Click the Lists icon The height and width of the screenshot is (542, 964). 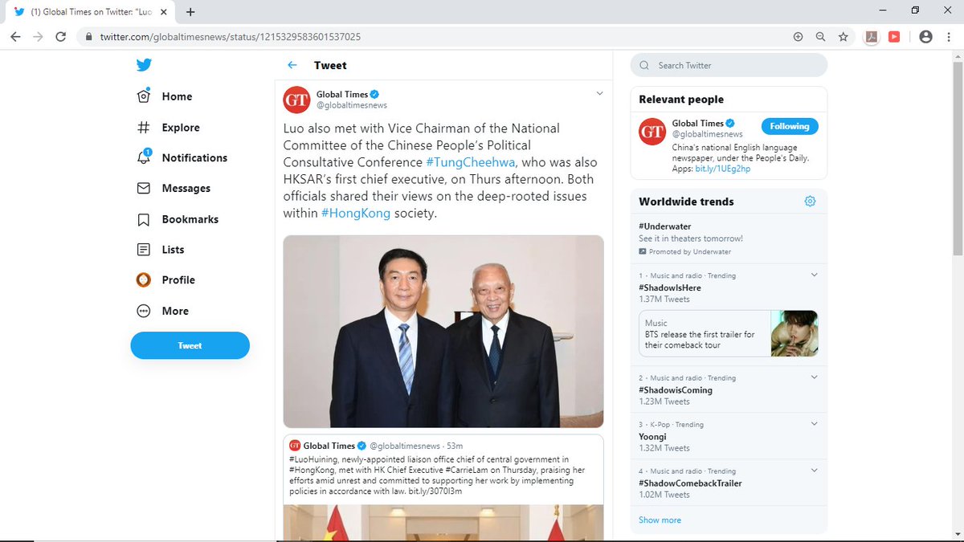pyautogui.click(x=144, y=250)
